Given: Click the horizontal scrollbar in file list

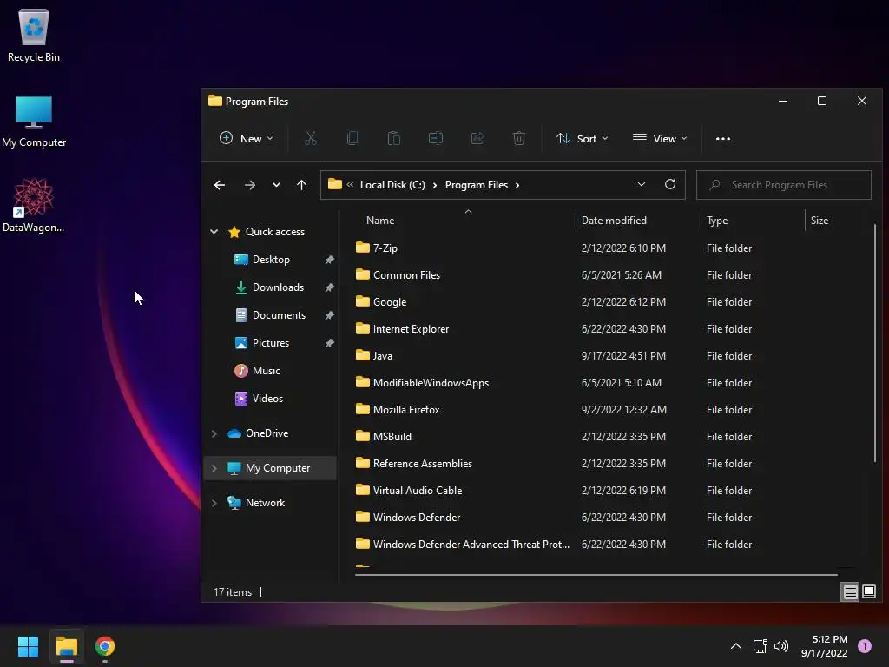Looking at the screenshot, I should click(596, 575).
